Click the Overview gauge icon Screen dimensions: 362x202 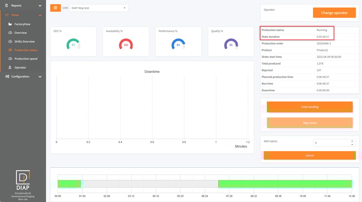[10, 33]
